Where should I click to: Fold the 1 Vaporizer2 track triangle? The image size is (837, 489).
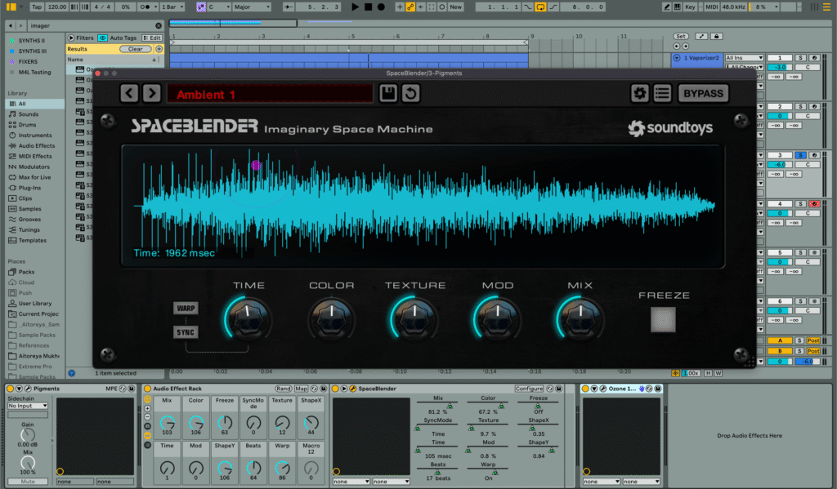point(676,58)
